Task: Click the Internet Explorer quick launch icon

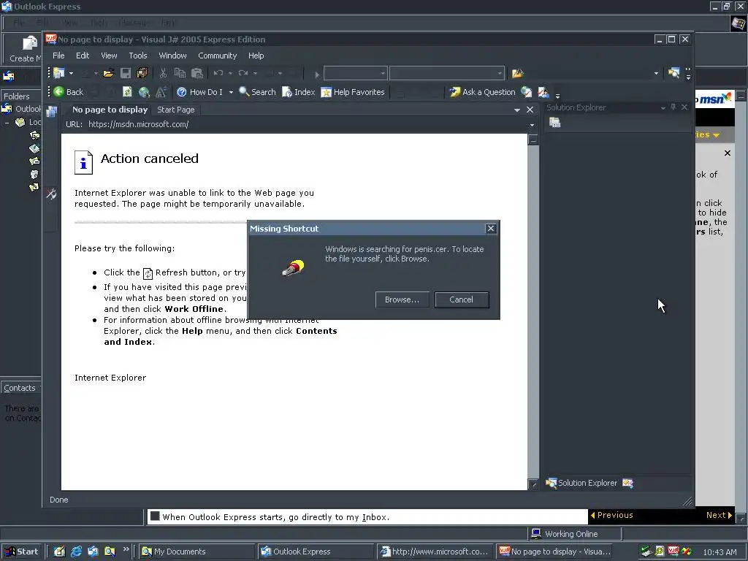Action: pyautogui.click(x=76, y=552)
